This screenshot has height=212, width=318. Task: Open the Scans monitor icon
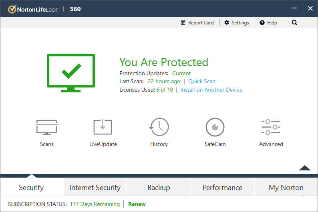pos(47,127)
